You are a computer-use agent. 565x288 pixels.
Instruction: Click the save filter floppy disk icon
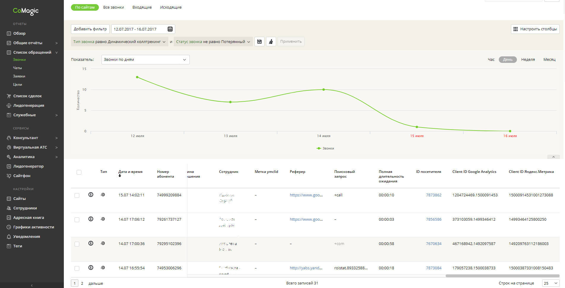pyautogui.click(x=259, y=42)
